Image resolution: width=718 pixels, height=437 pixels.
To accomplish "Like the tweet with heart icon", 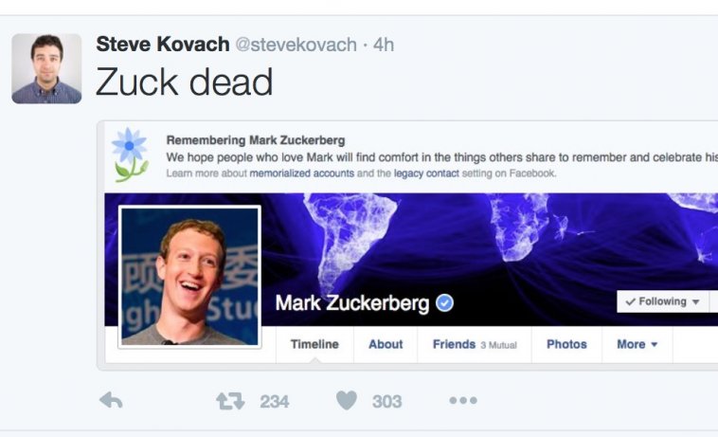I will 347,401.
